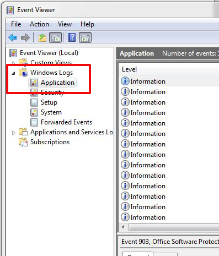Viewport: 219px width, 256px height.
Task: Click the Setup log icon
Action: [34, 102]
